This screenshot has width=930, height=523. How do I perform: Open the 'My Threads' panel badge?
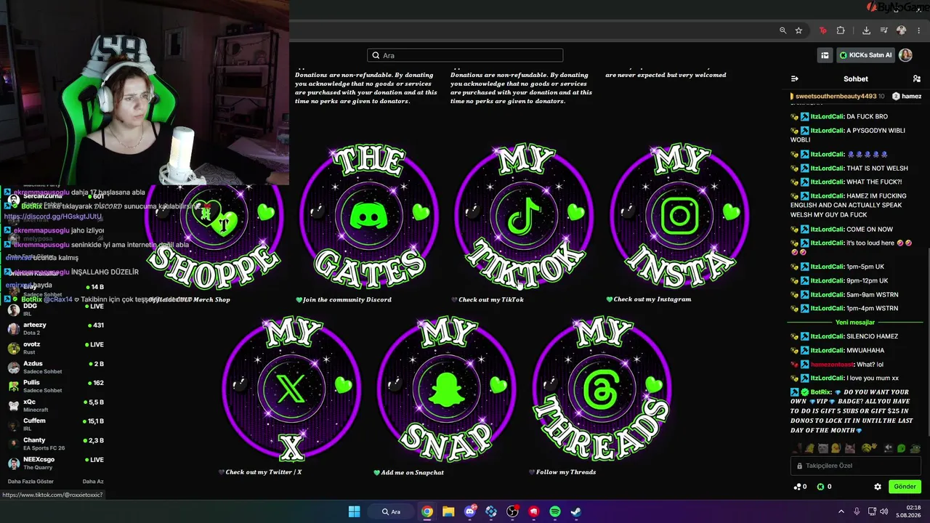[602, 389]
